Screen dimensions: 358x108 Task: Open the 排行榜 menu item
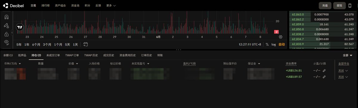coord(45,5)
